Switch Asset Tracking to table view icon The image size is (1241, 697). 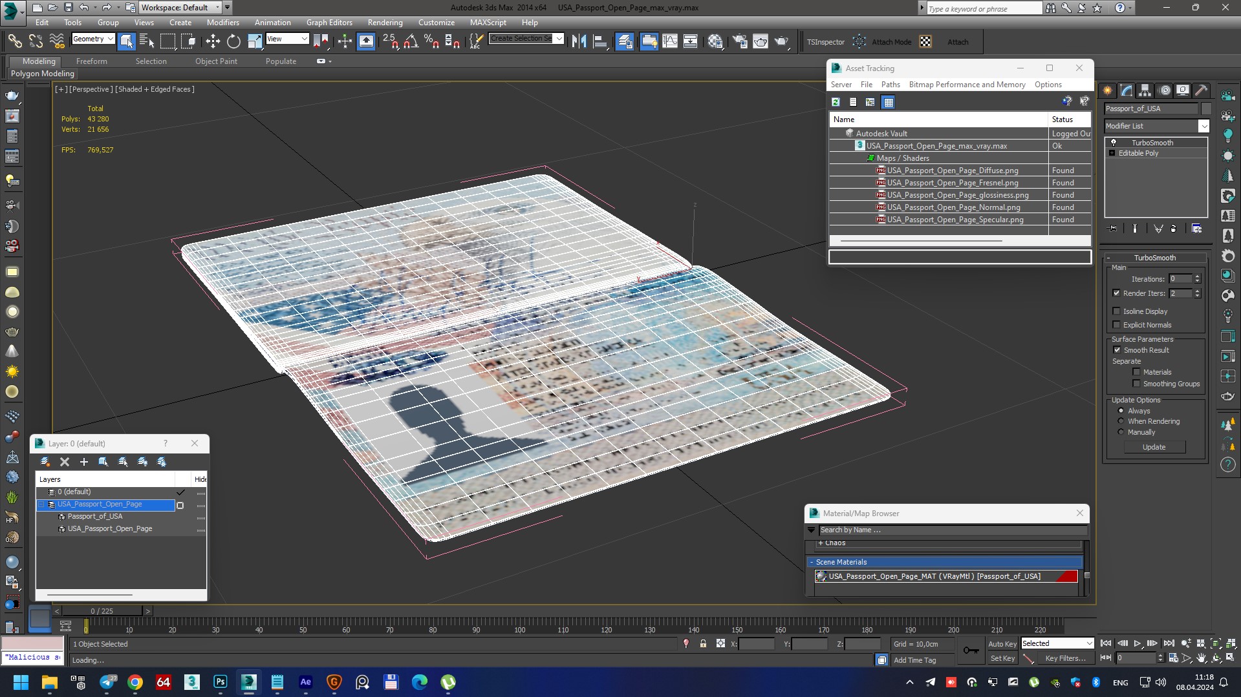888,102
